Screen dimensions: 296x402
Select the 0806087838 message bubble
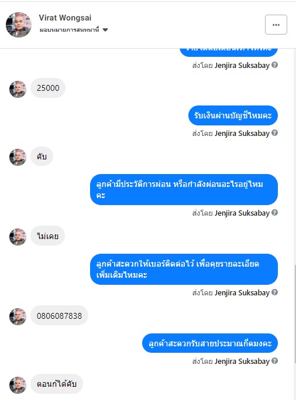point(59,315)
